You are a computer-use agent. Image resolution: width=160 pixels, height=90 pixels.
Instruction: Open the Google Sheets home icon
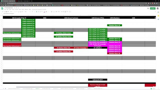(x=2, y=8)
